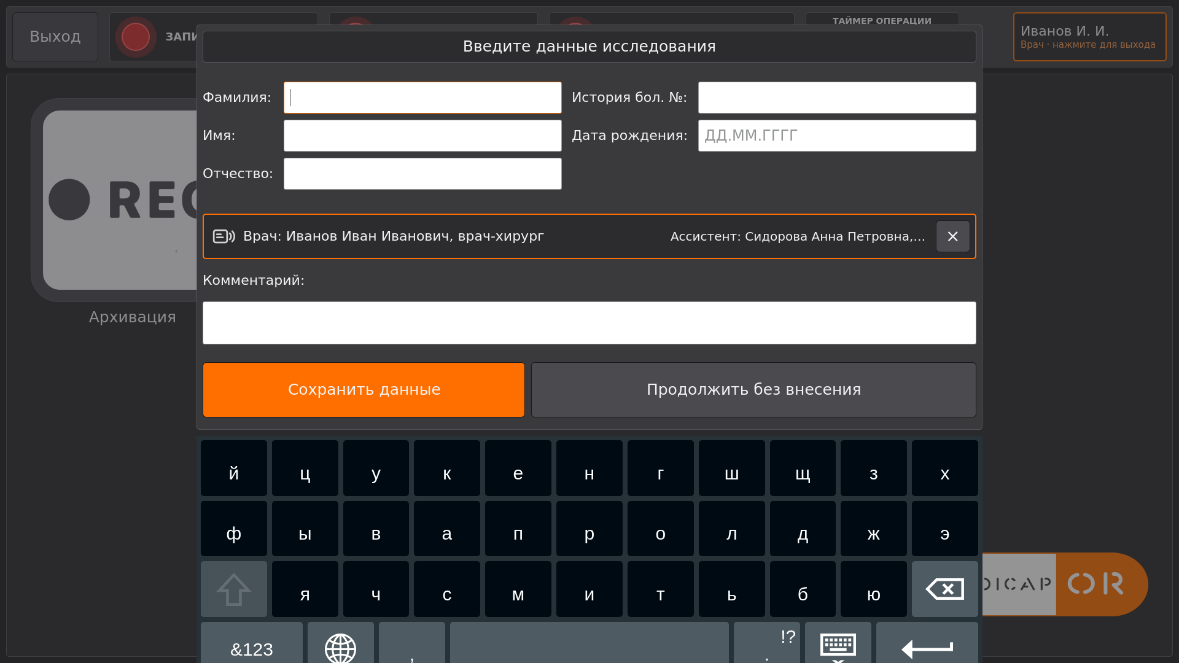Image resolution: width=1179 pixels, height=663 pixels.
Task: Tap the к key
Action: click(x=447, y=468)
